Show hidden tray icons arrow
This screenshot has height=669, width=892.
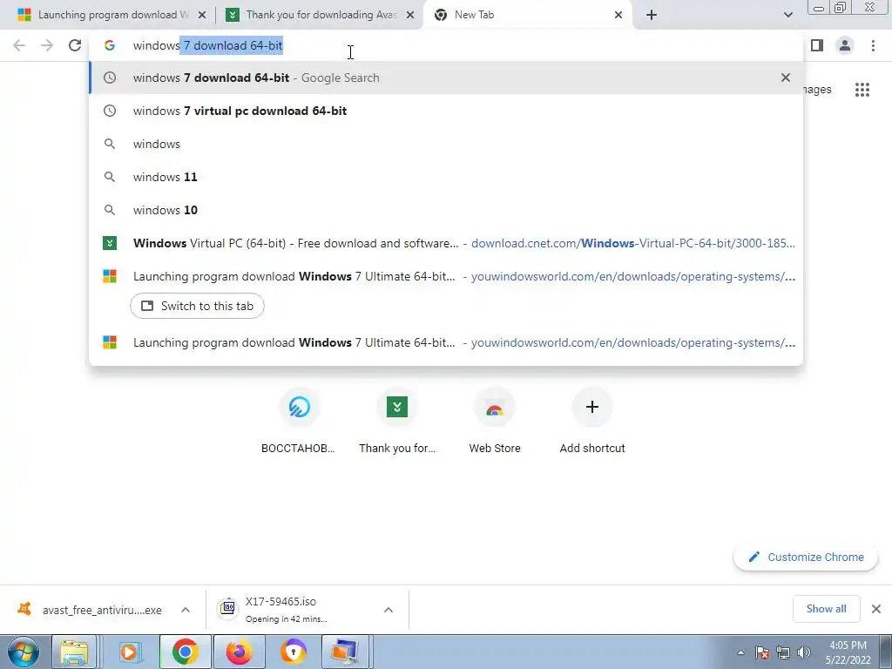(x=740, y=652)
